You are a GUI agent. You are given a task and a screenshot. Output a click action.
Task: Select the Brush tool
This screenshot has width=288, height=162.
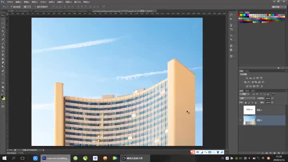3,43
